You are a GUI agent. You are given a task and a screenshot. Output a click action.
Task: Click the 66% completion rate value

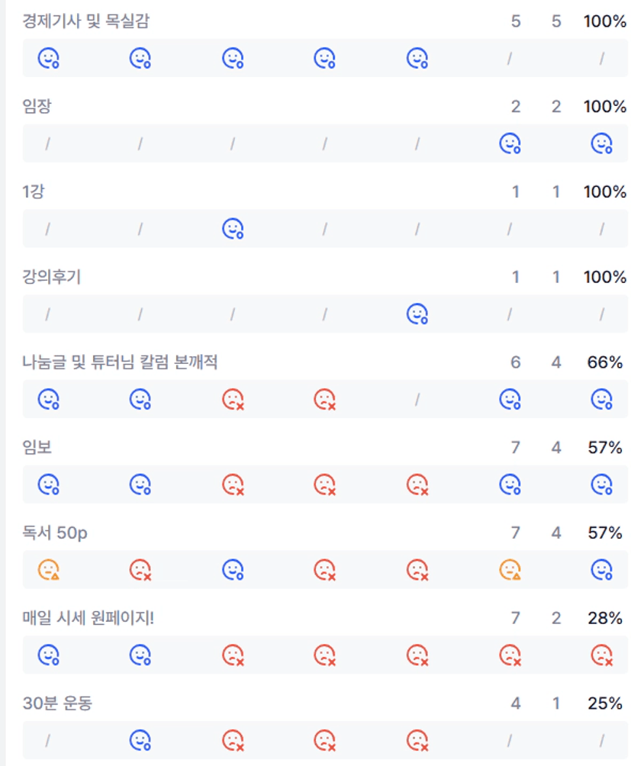[x=605, y=362]
